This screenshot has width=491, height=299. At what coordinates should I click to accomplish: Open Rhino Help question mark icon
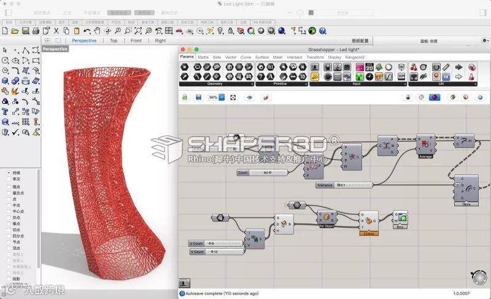point(323,31)
